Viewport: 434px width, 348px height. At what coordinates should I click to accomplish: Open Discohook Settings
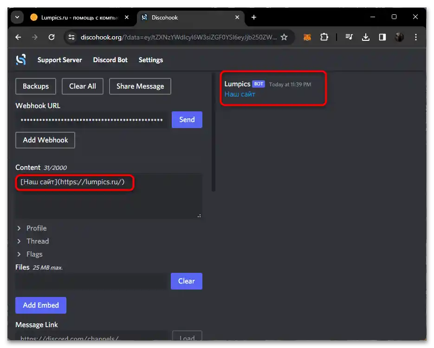coord(150,60)
